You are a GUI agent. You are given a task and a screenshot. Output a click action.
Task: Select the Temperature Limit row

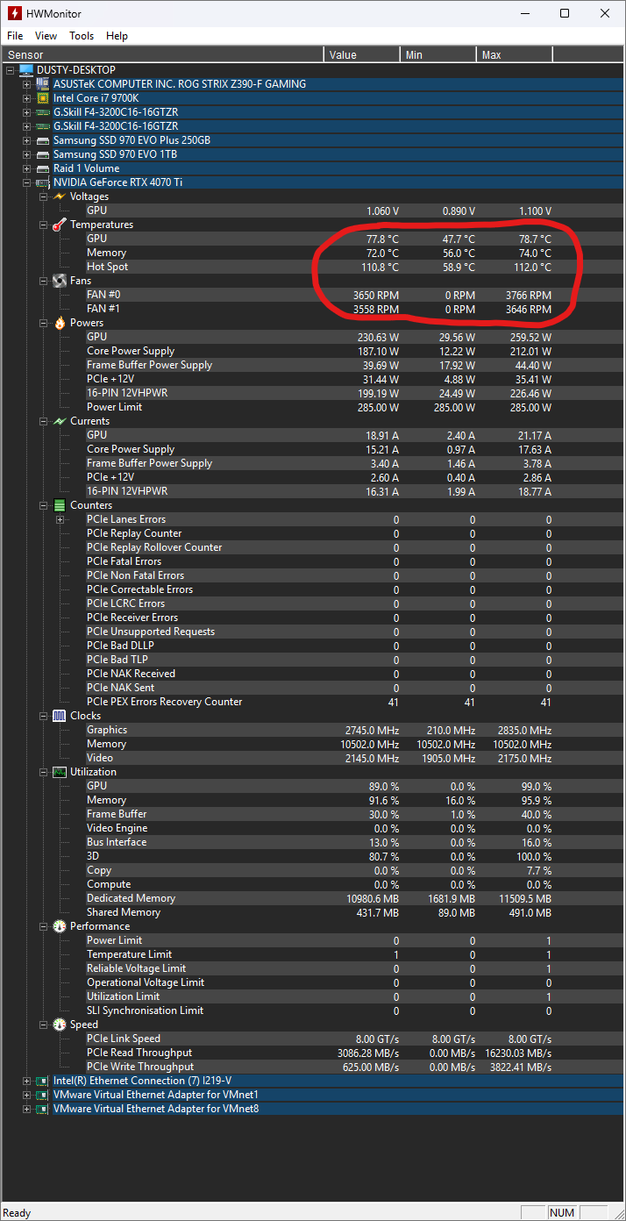tap(354, 954)
